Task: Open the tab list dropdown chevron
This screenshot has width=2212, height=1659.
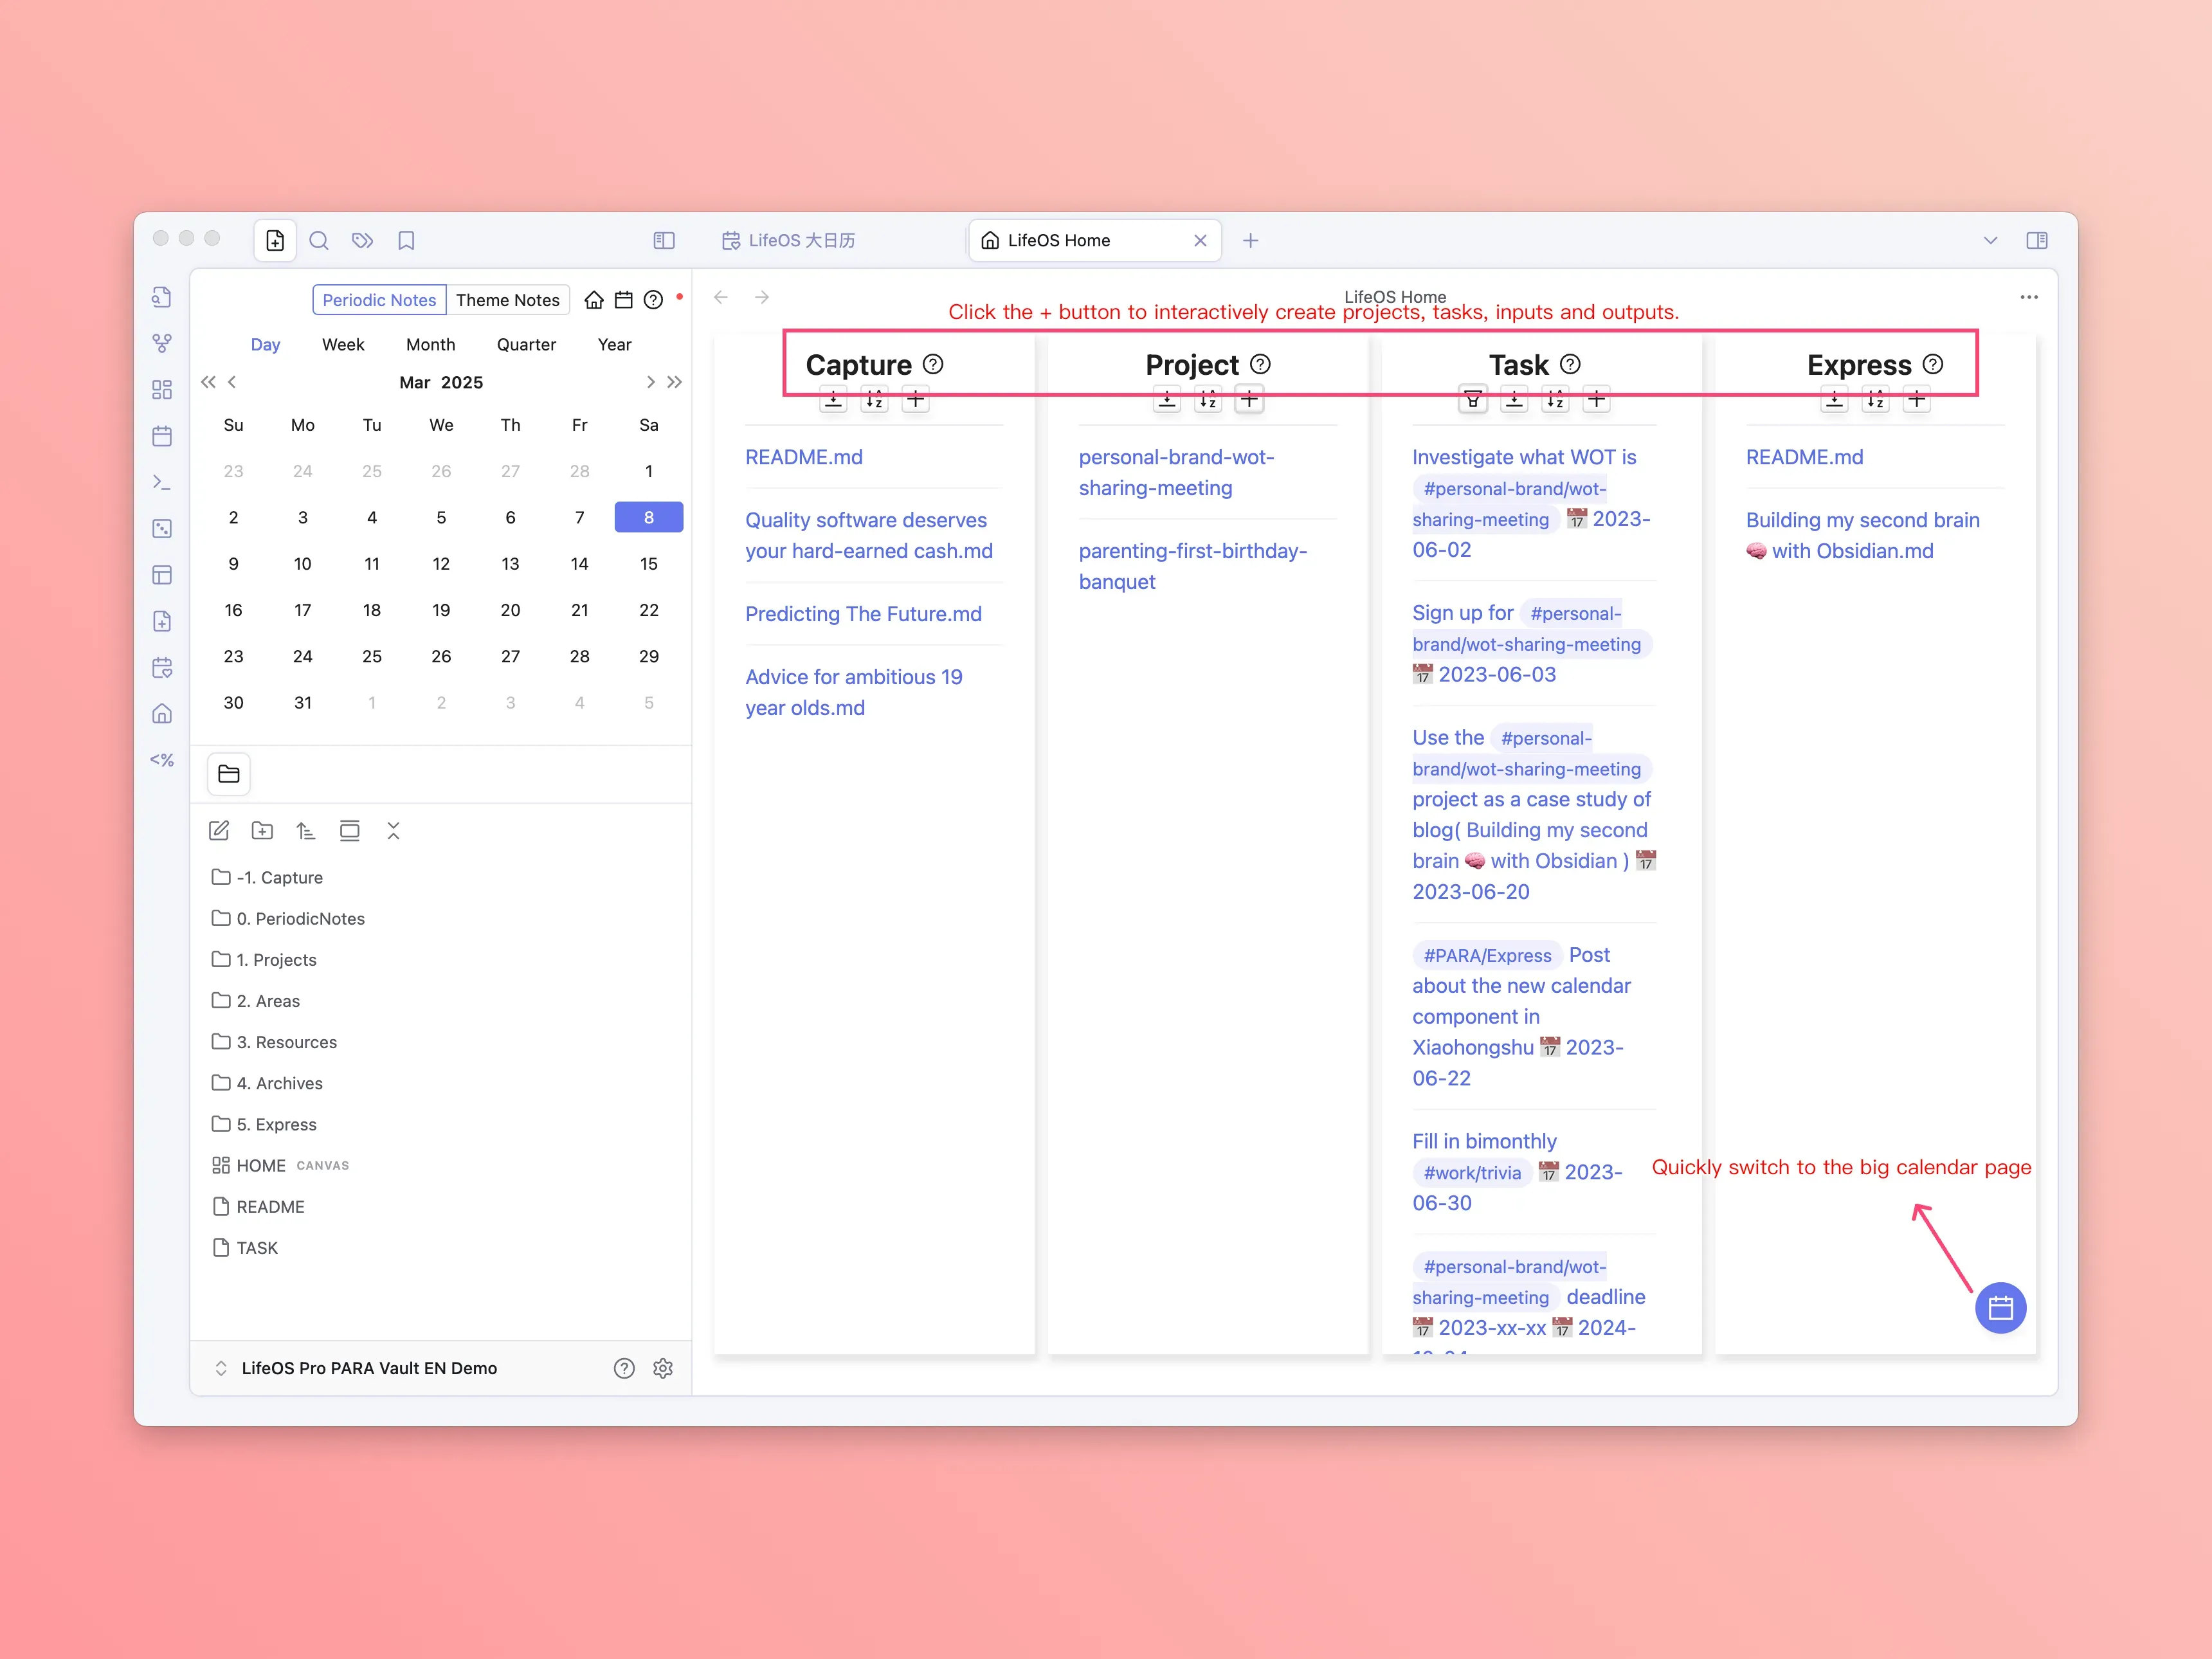Action: tap(1990, 241)
